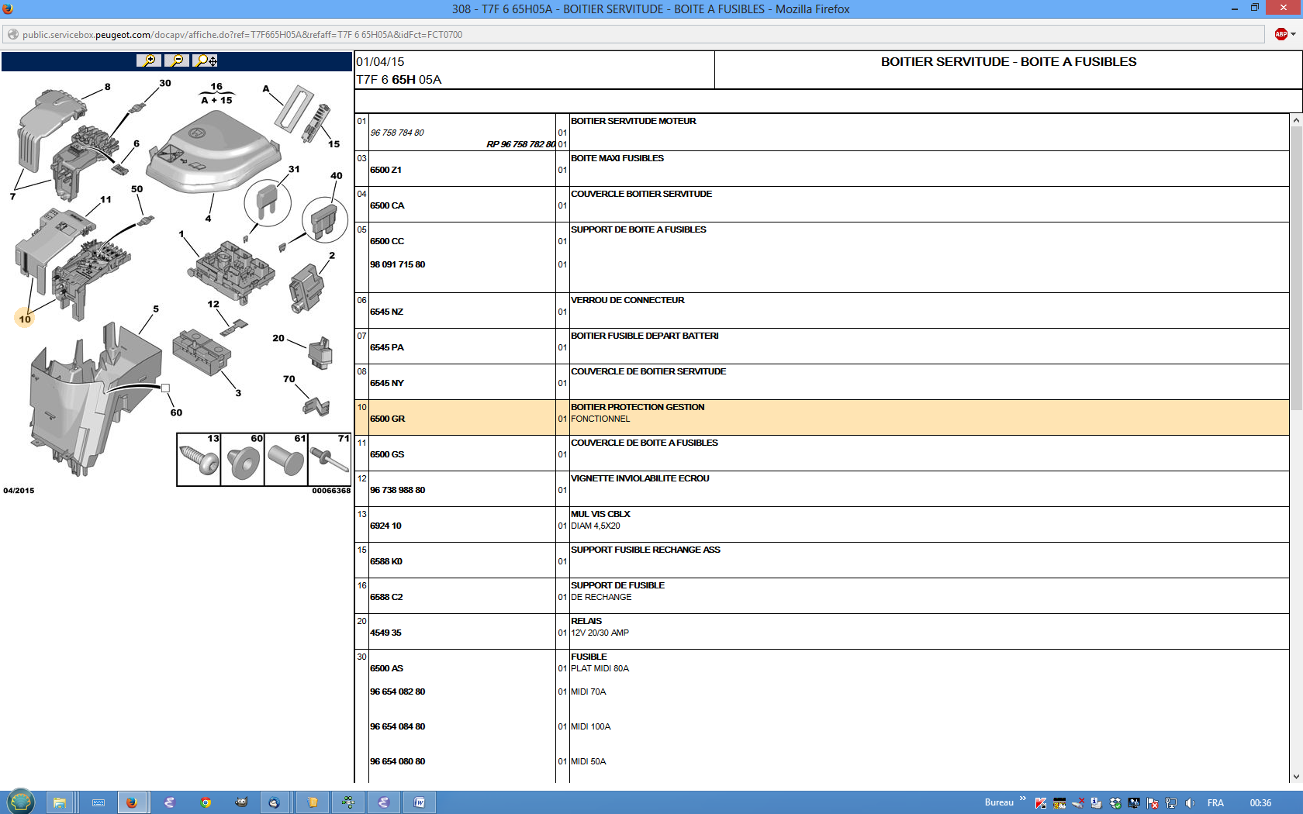Click replacement reference RP 96 758 782 80
The height and width of the screenshot is (814, 1303).
pos(520,144)
